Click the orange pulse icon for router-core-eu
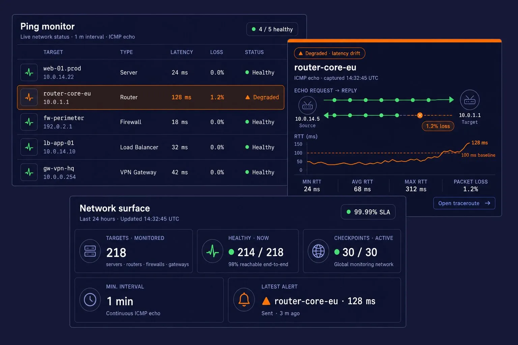 click(29, 97)
